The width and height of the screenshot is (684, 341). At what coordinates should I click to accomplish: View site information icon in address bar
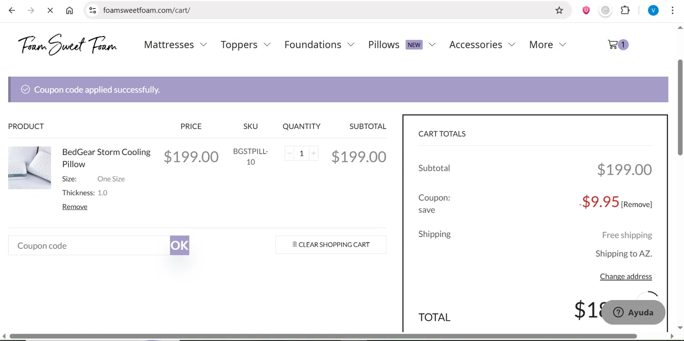pyautogui.click(x=93, y=10)
